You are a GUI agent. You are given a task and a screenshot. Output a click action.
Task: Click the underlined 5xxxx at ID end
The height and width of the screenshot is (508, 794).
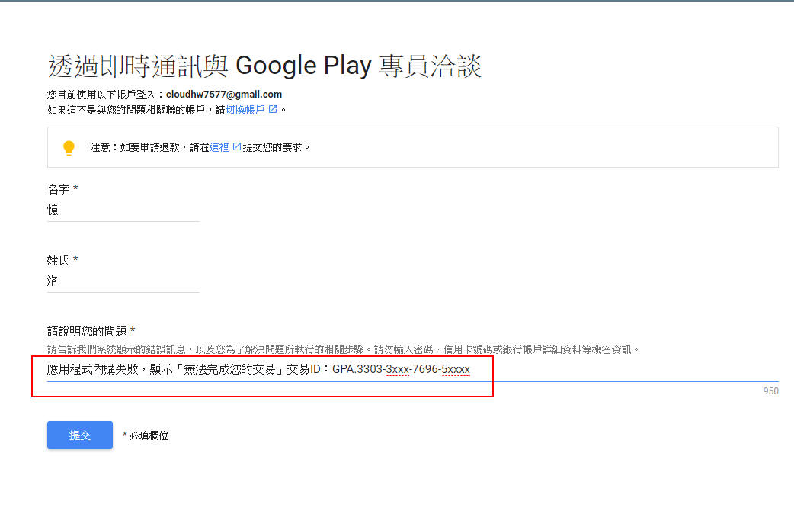pyautogui.click(x=456, y=370)
